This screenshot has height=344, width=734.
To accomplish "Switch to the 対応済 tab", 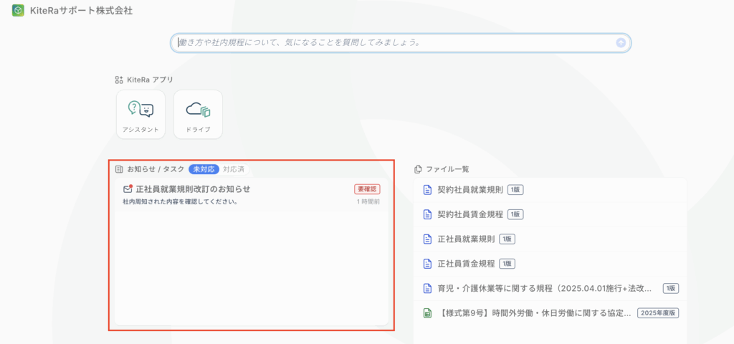I will pos(233,170).
